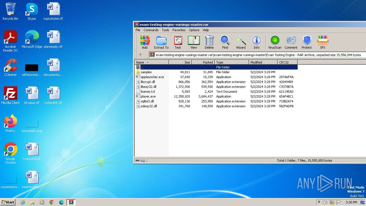Select sqlite3.dll in the archive

click(216, 101)
